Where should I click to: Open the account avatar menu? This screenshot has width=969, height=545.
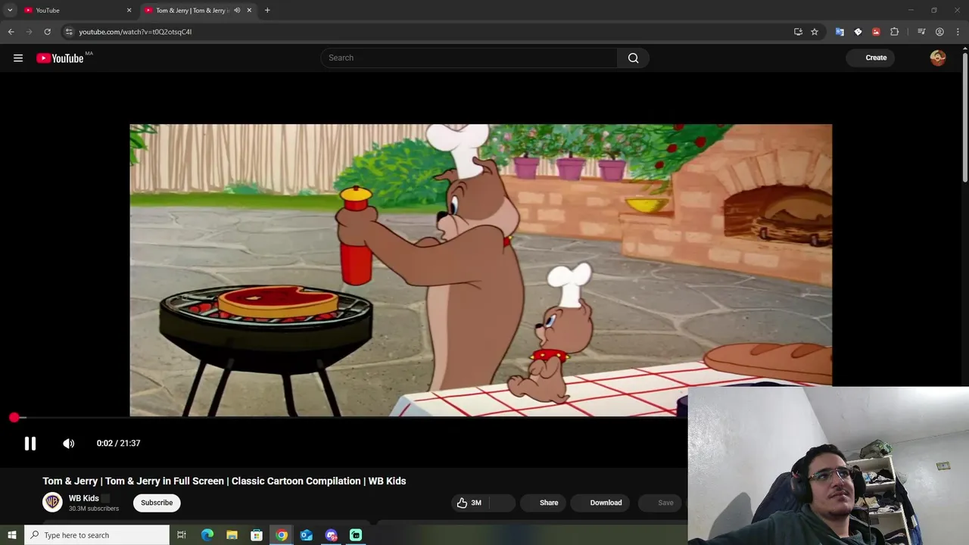coord(938,58)
